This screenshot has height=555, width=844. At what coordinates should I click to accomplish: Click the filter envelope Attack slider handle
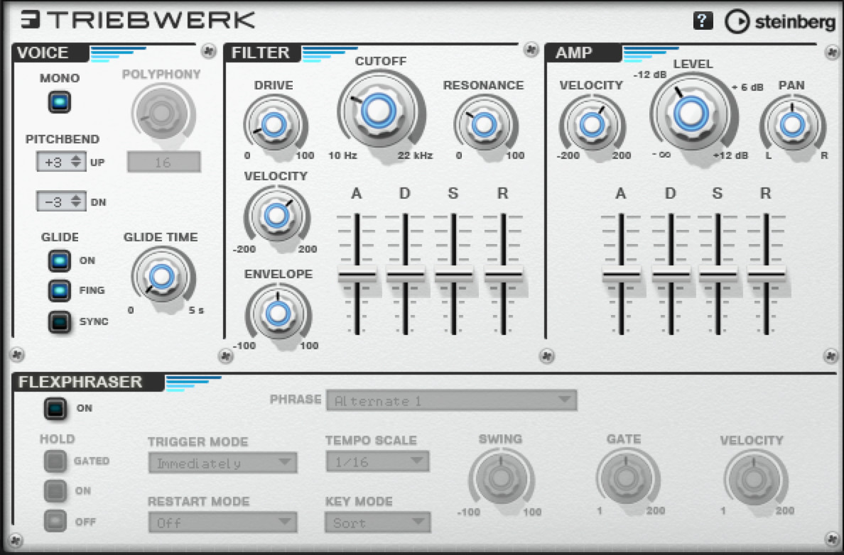pyautogui.click(x=357, y=275)
